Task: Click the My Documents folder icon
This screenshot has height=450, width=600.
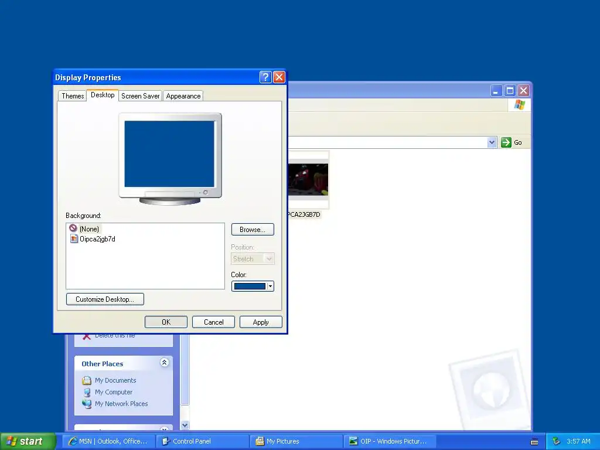Action: pyautogui.click(x=87, y=380)
